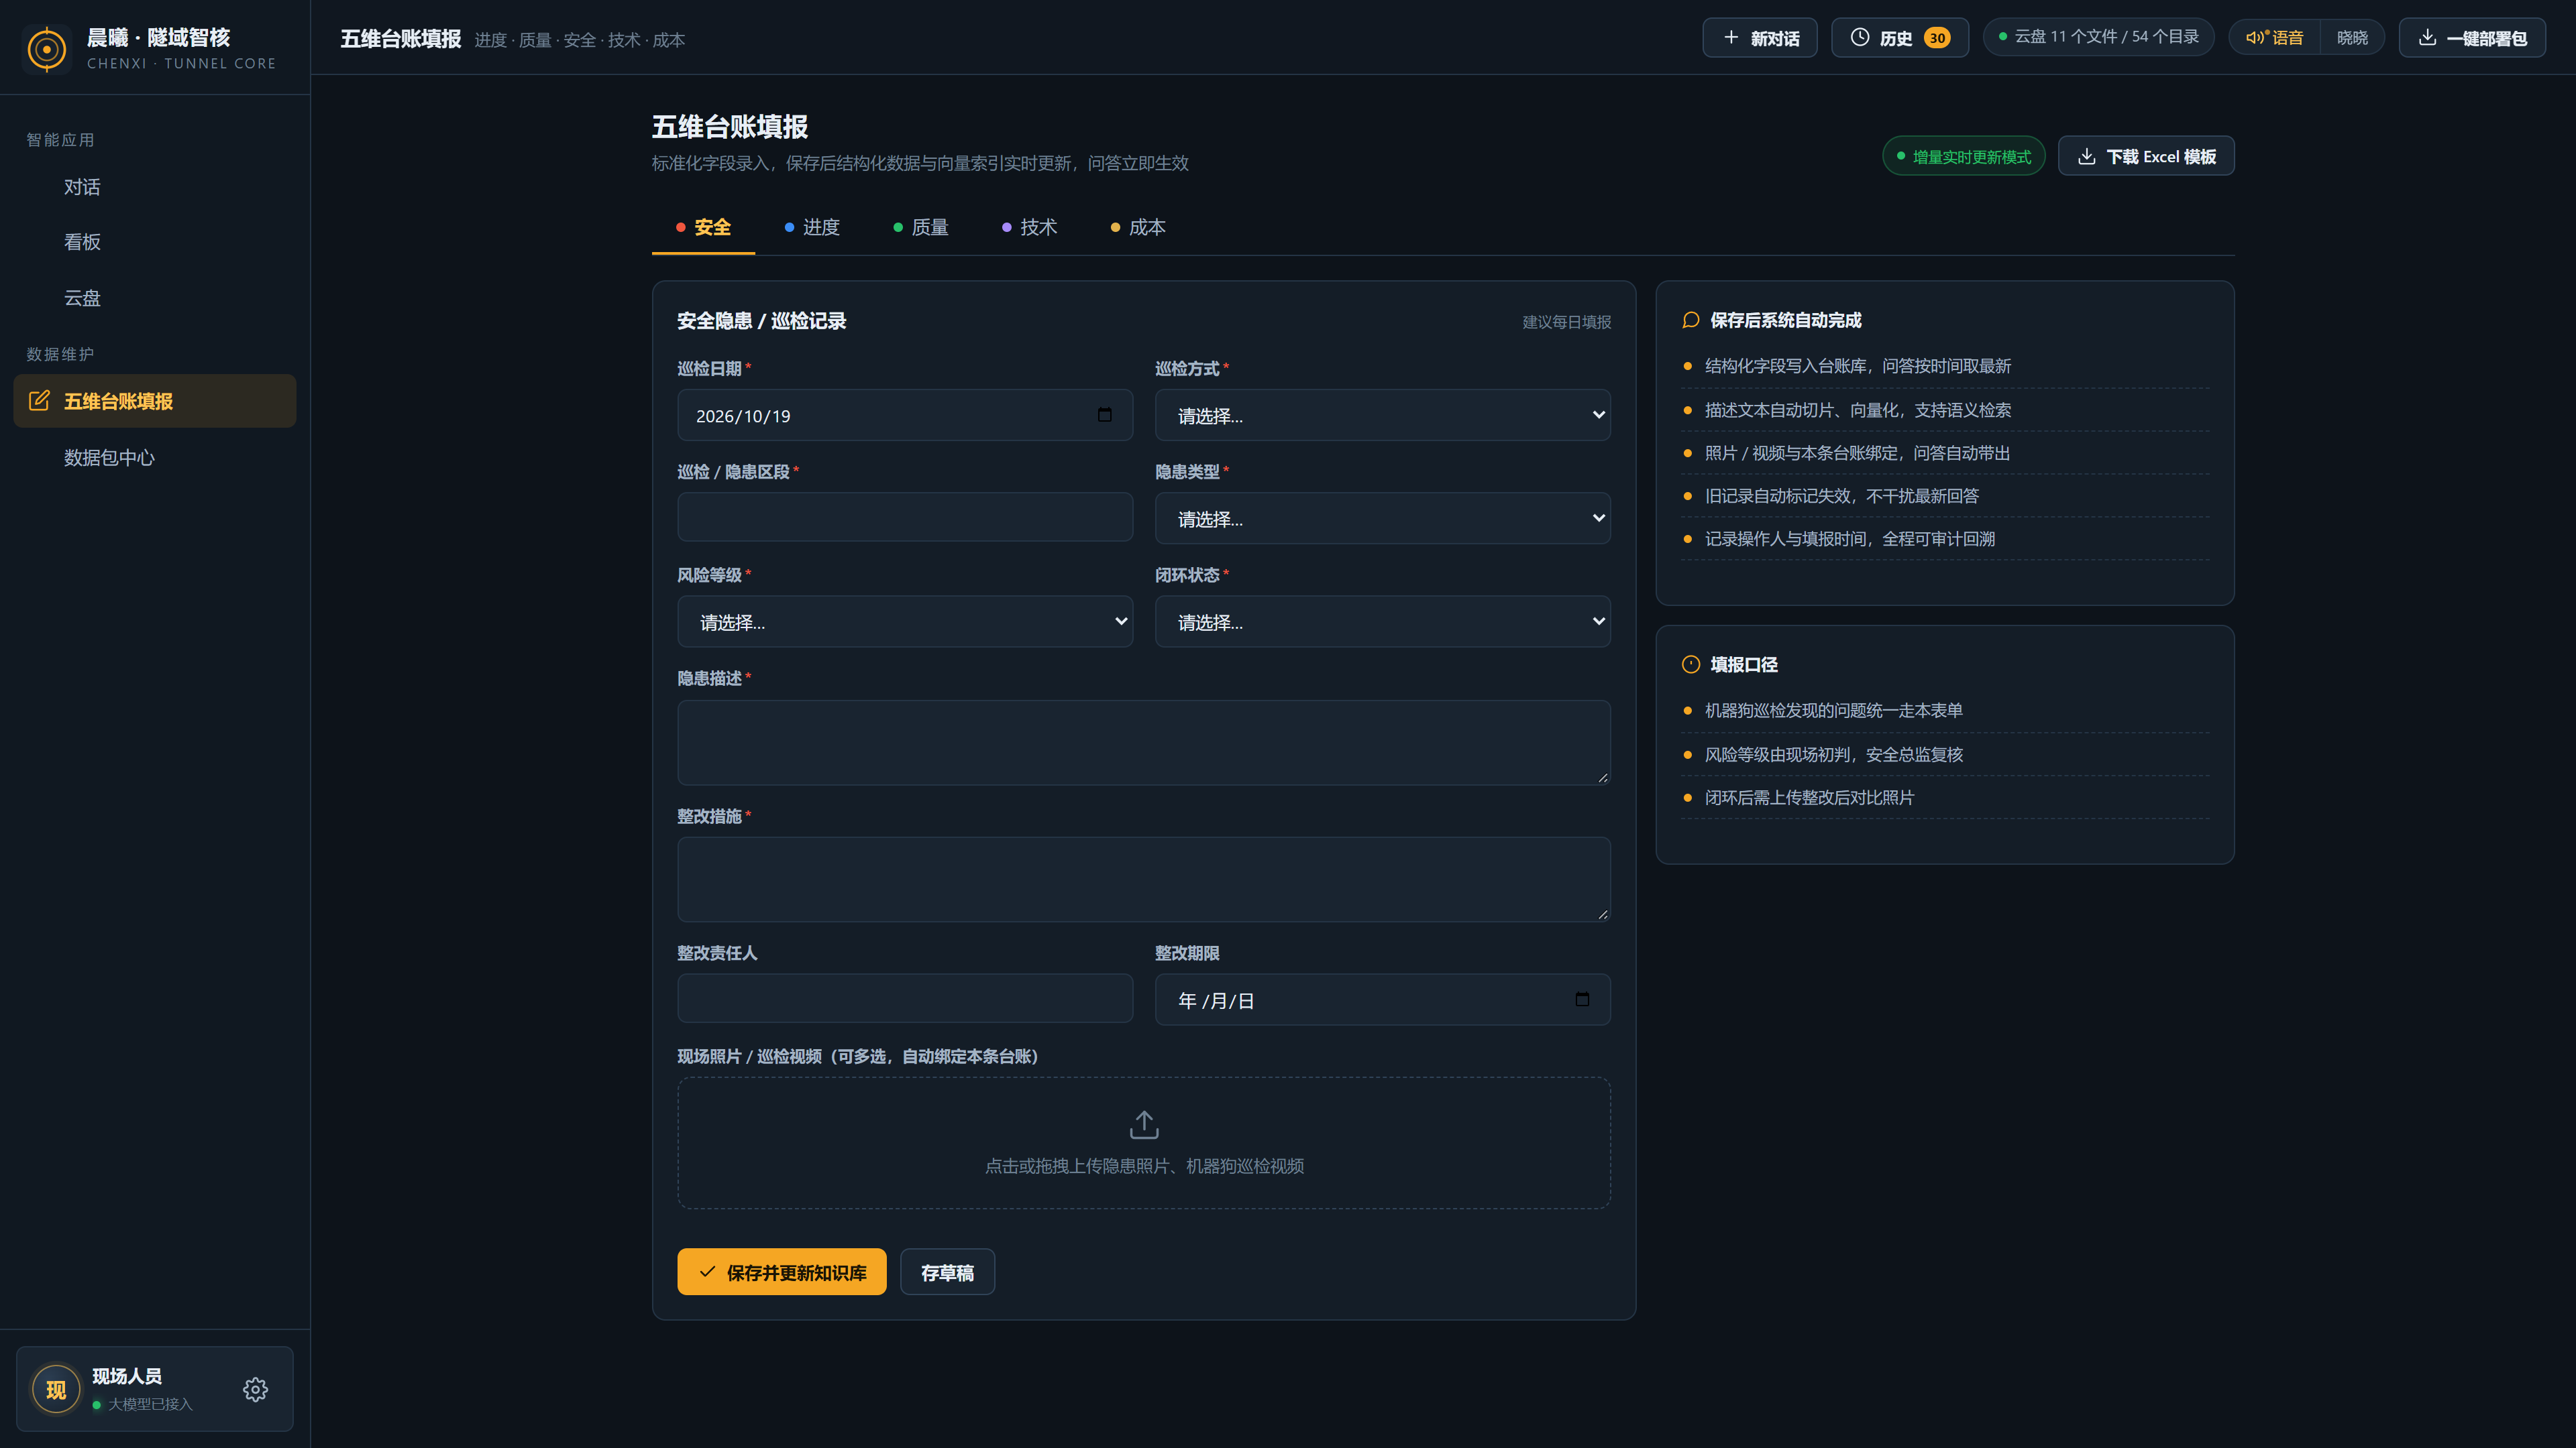
Task: Click the calendar icon in 巡检日期 field
Action: point(1104,415)
